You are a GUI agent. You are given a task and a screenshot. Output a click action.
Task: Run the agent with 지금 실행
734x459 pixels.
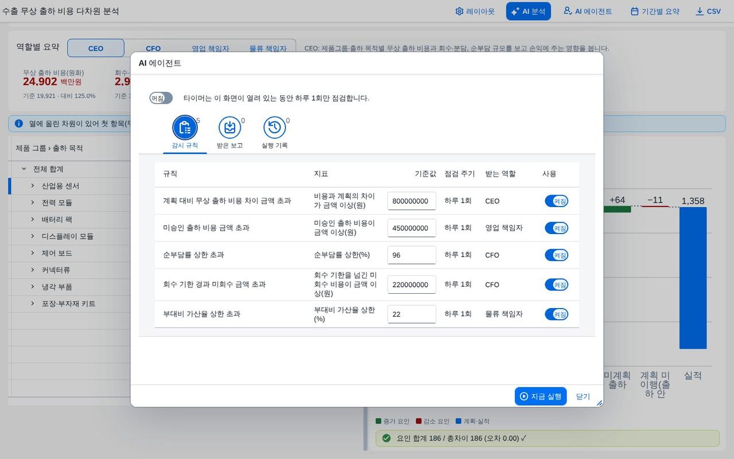click(540, 396)
